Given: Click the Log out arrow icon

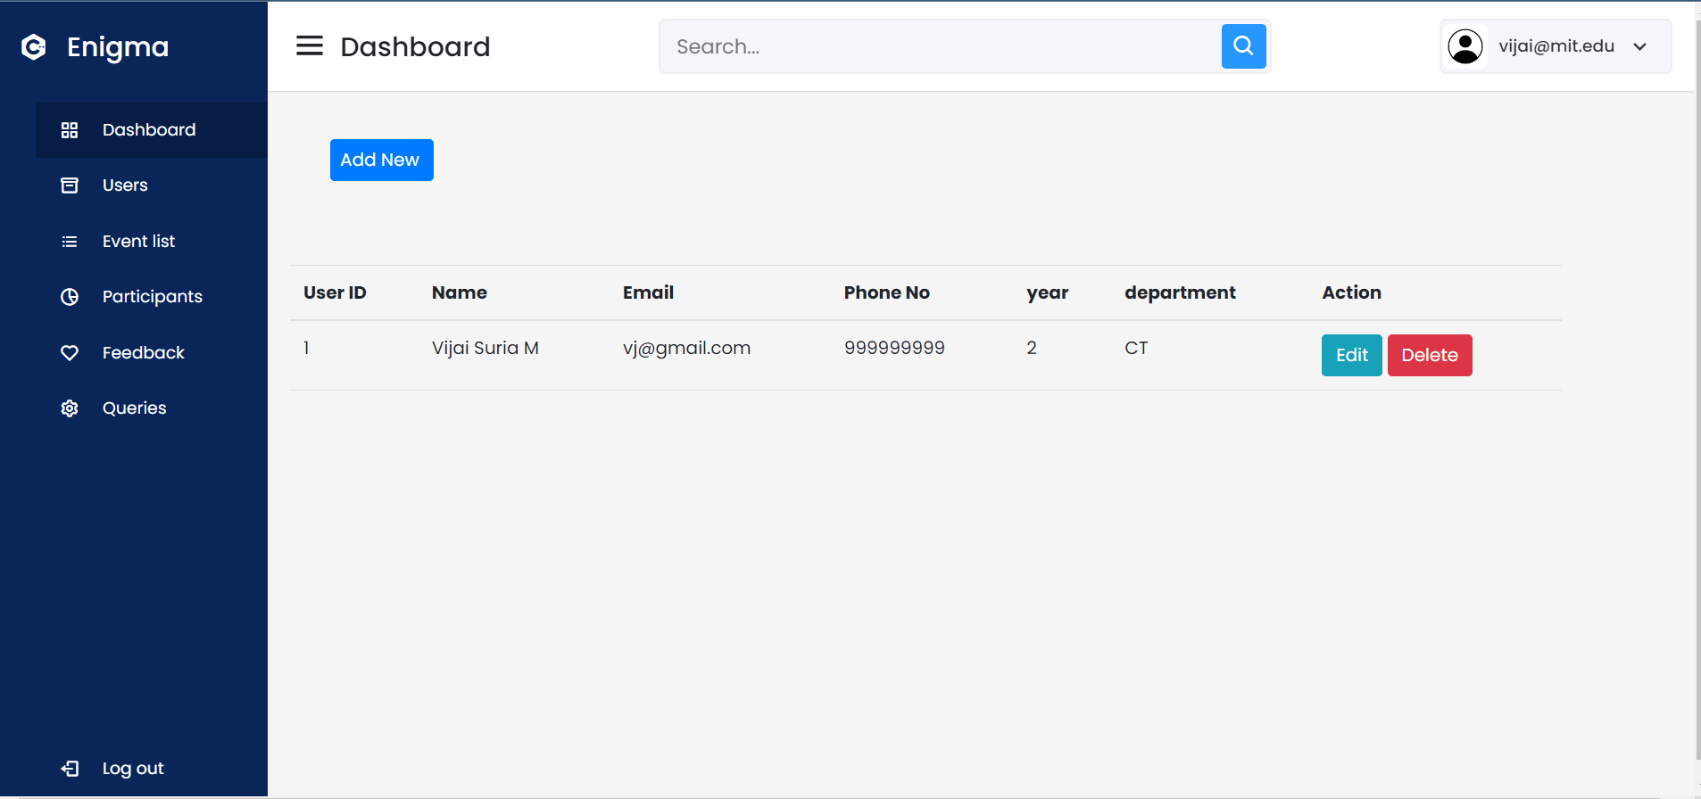Looking at the screenshot, I should coord(70,769).
